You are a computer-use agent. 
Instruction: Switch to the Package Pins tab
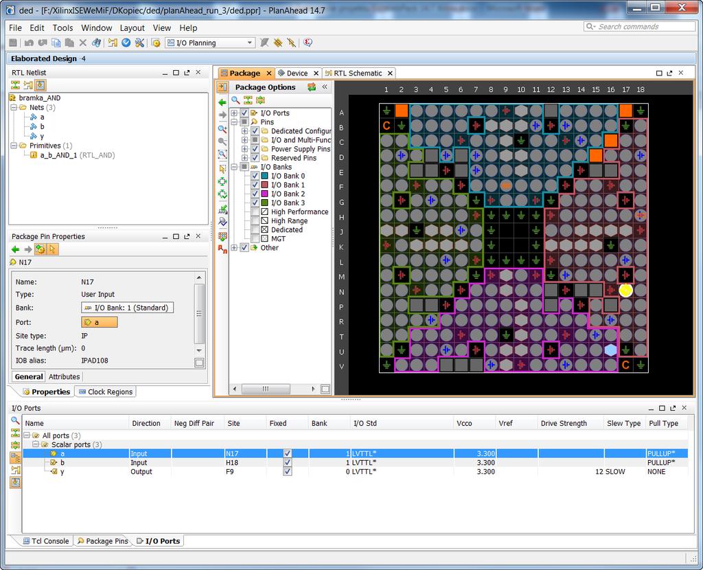pos(102,541)
